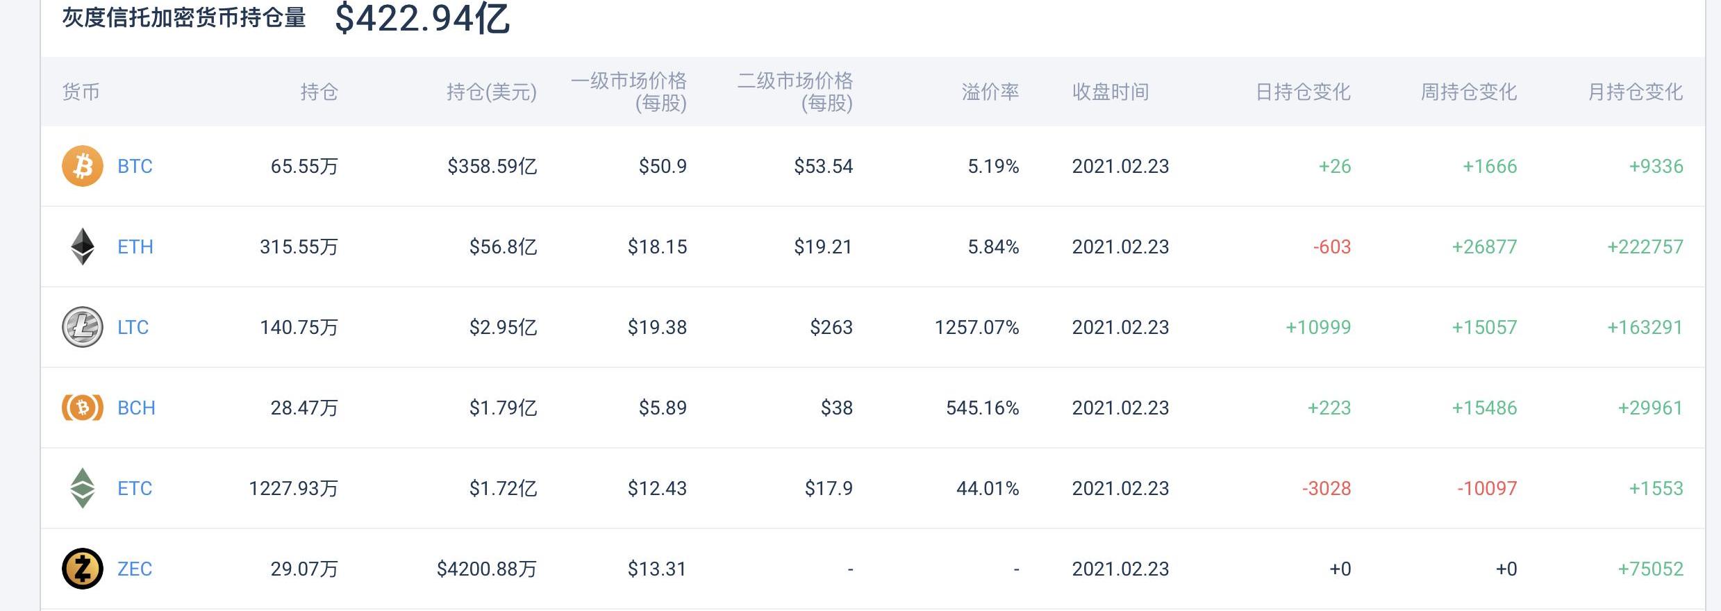The width and height of the screenshot is (1721, 611).
Task: Click the 日持仓变化 column header
Action: pos(1303,92)
